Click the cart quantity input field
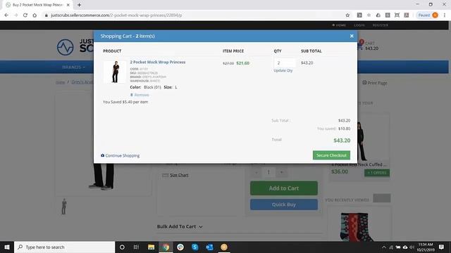The image size is (451, 253). [x=285, y=63]
